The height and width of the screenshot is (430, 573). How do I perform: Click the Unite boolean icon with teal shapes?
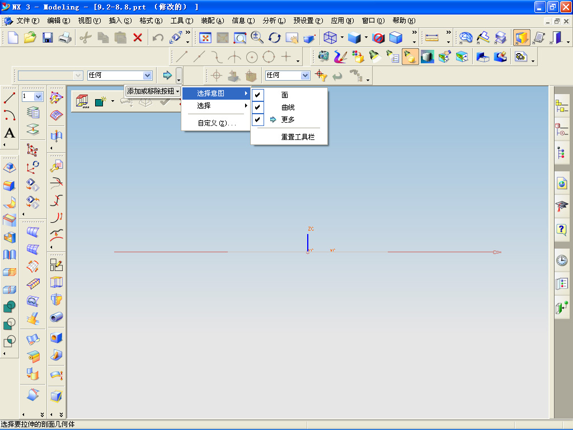click(x=10, y=306)
